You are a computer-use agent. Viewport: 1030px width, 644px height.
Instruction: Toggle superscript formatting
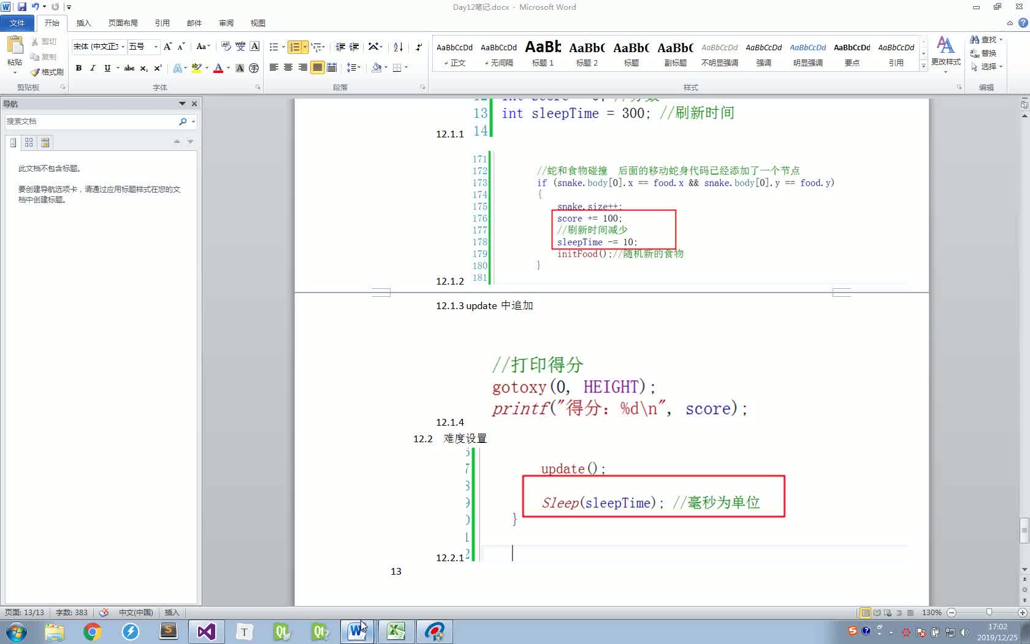[x=158, y=68]
